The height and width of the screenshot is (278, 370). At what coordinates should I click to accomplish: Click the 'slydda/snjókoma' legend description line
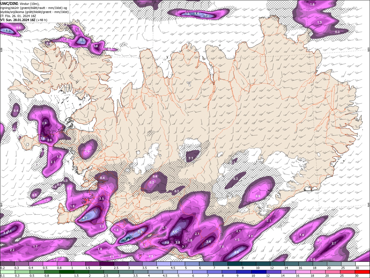[x=34, y=12]
